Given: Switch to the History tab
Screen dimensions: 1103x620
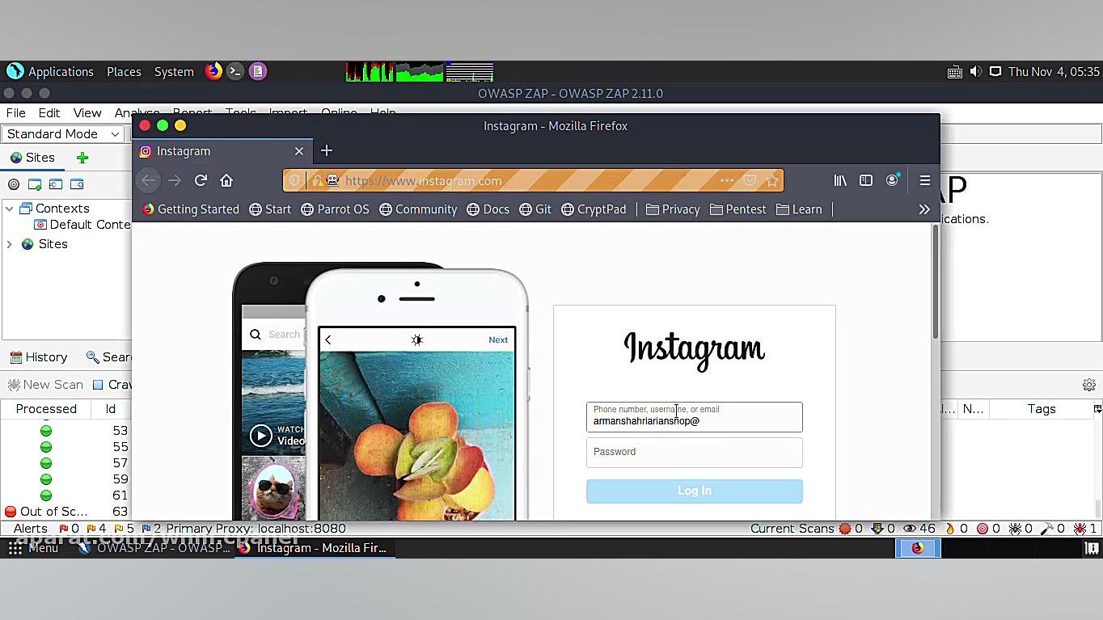Looking at the screenshot, I should 39,357.
